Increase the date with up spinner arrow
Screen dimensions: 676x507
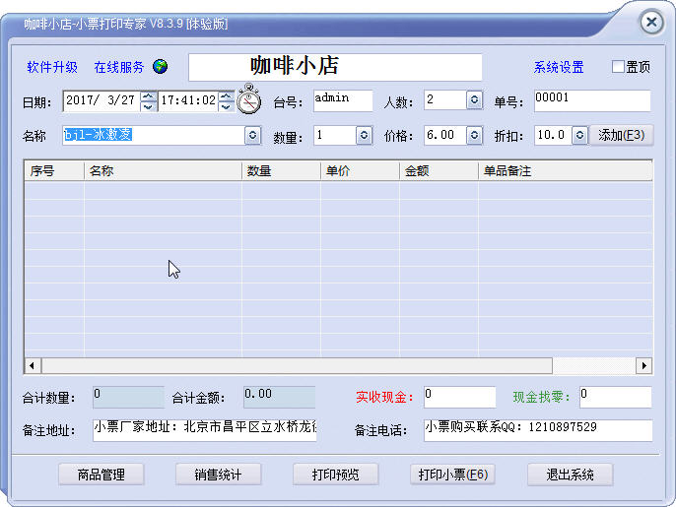point(149,96)
